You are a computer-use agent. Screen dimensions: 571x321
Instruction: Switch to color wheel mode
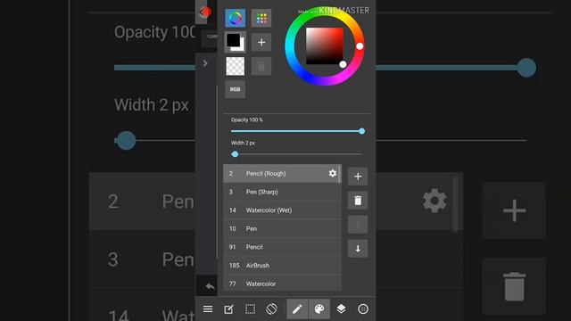236,18
